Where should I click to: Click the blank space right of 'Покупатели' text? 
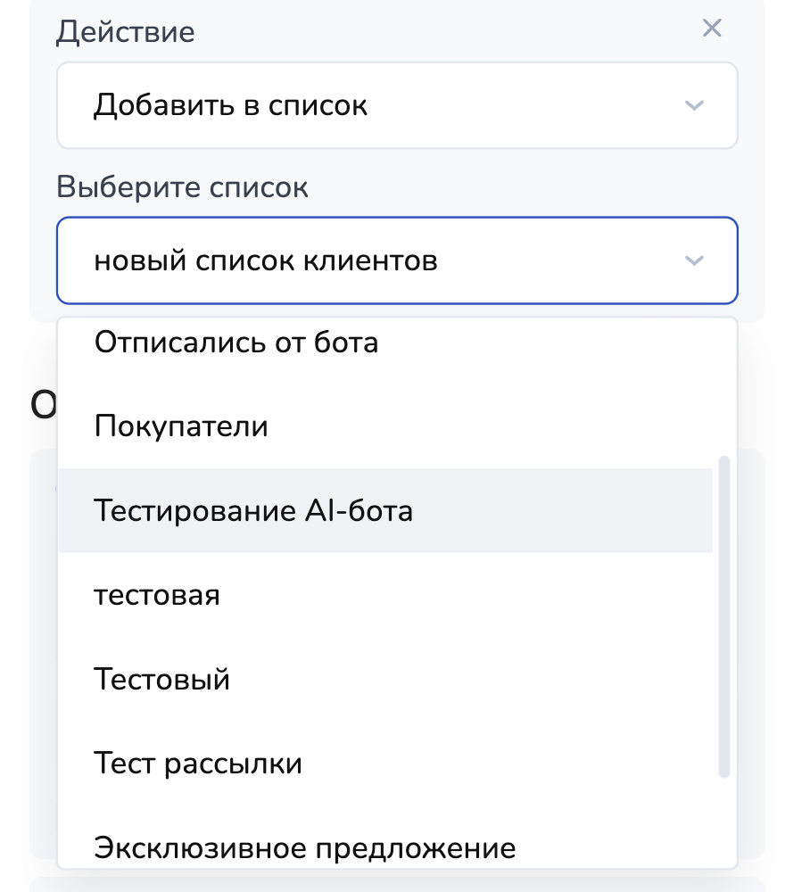[x=491, y=426]
